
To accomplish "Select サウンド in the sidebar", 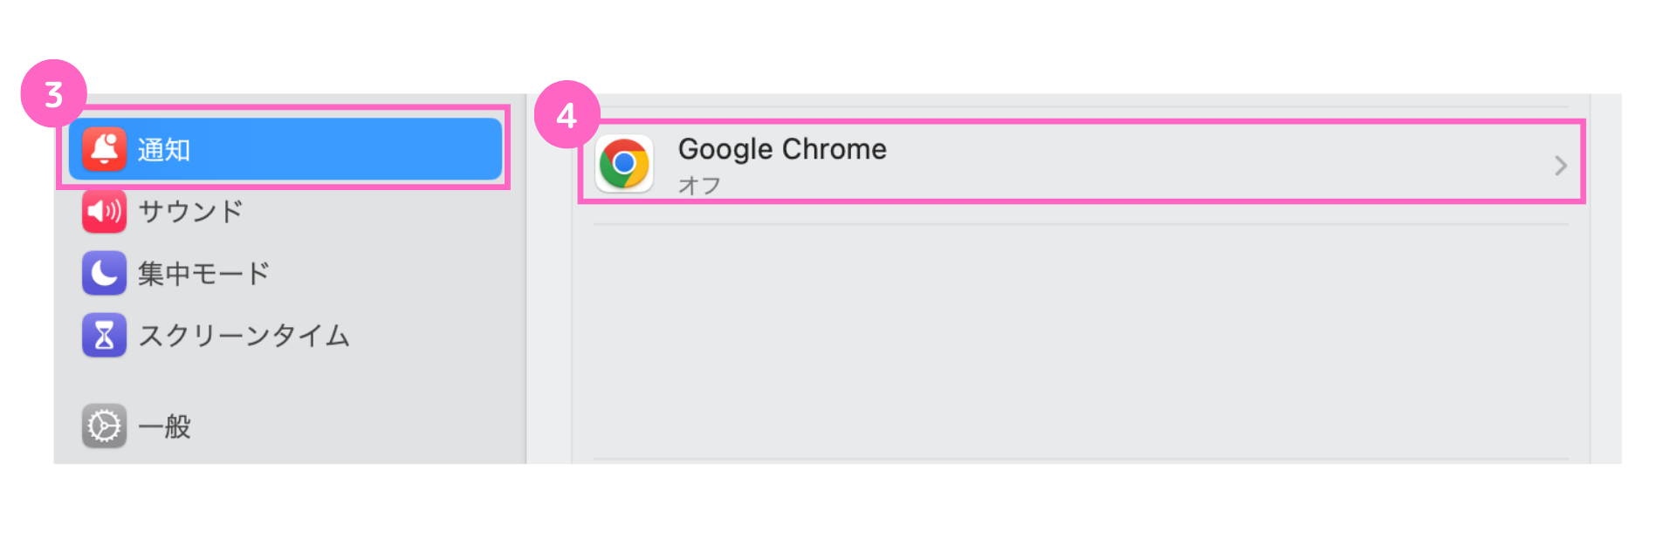I will [190, 211].
